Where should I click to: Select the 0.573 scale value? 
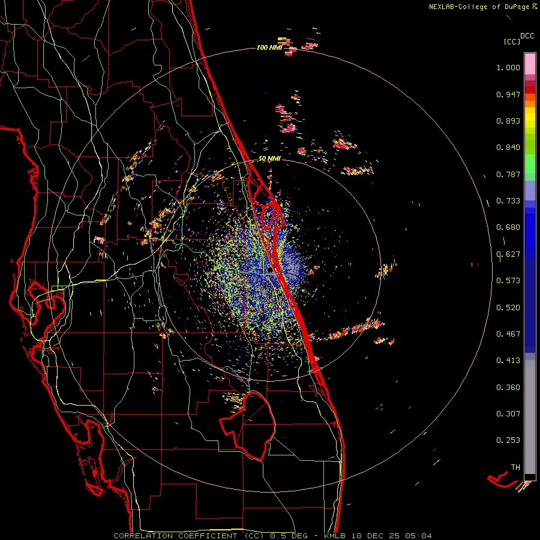(508, 281)
